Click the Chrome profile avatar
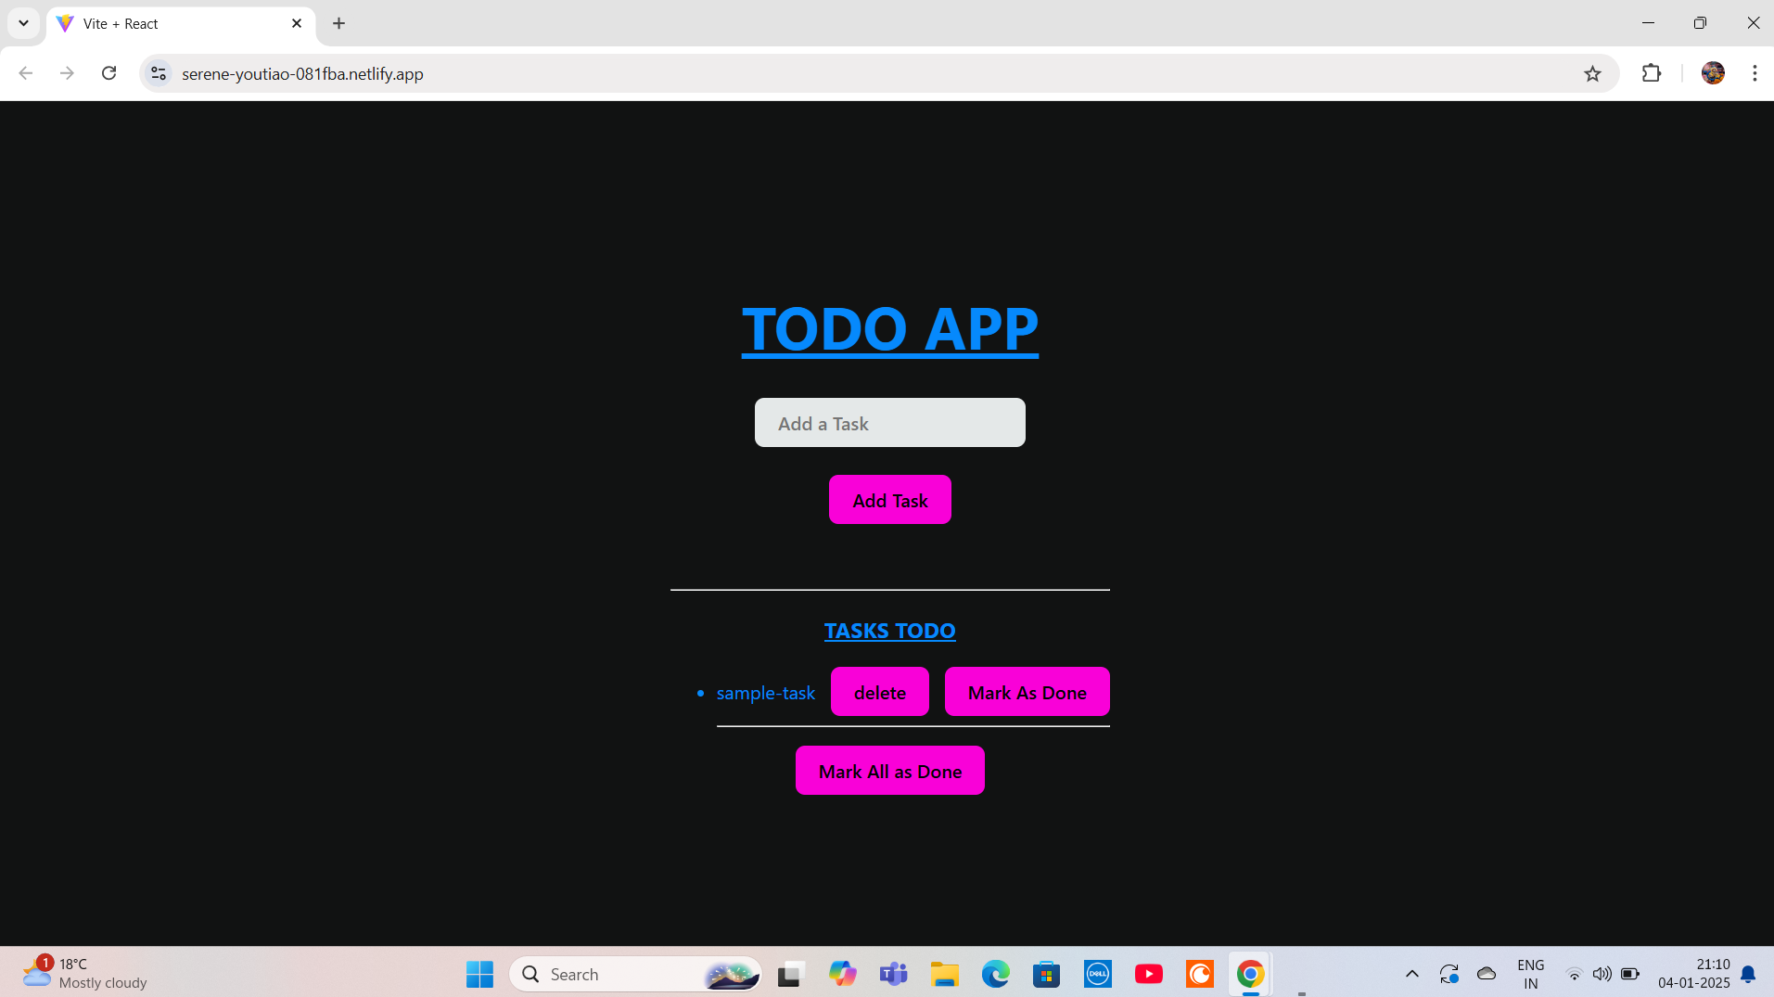 (x=1712, y=73)
